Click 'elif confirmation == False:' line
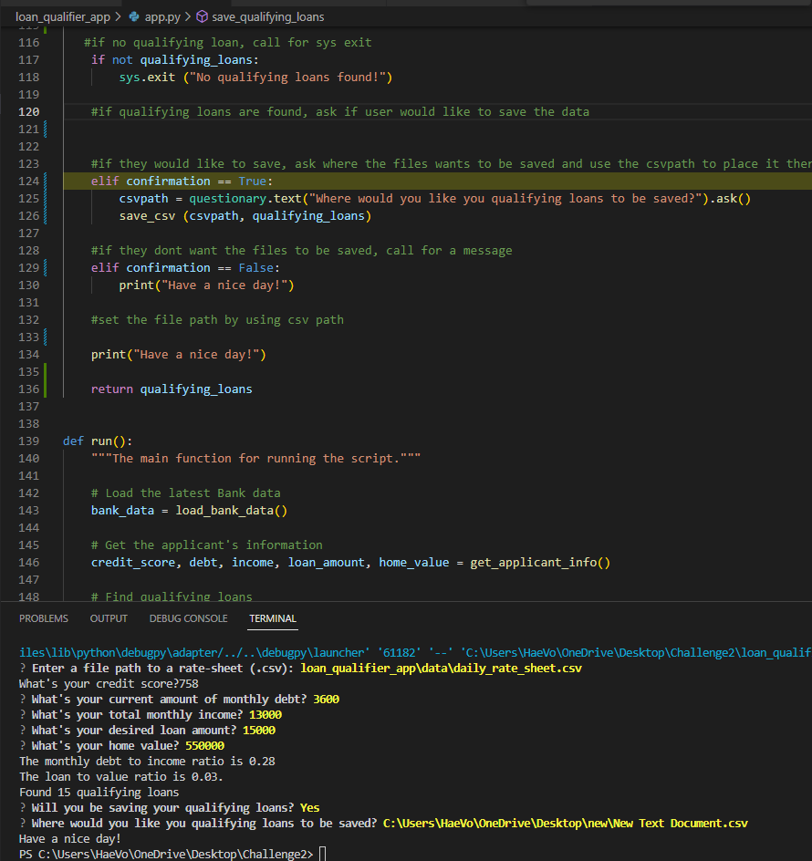The width and height of the screenshot is (812, 861). [185, 268]
